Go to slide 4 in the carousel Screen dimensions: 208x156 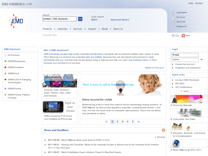pos(128,122)
